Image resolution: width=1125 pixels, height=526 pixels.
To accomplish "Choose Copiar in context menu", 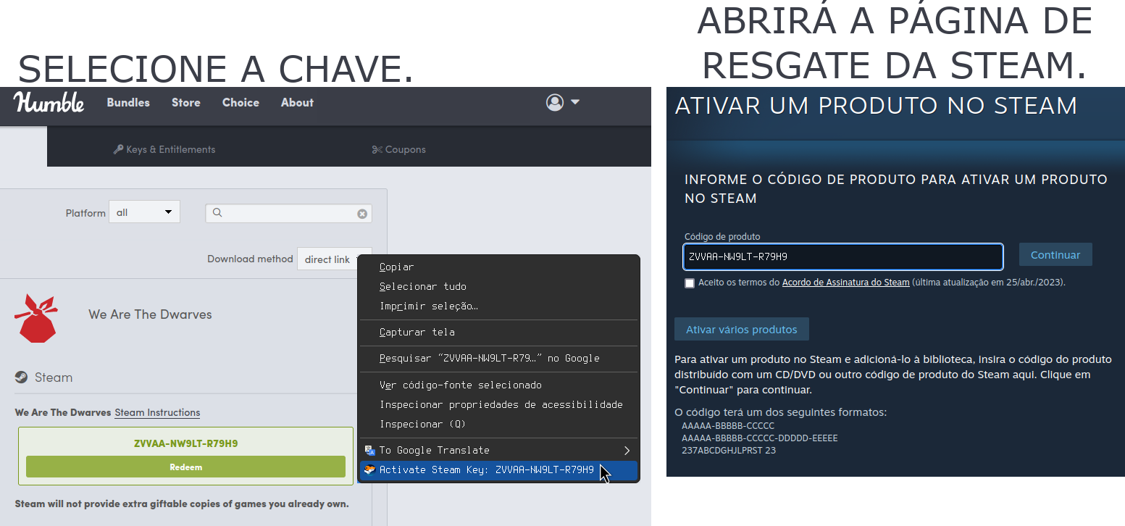I will (x=498, y=267).
